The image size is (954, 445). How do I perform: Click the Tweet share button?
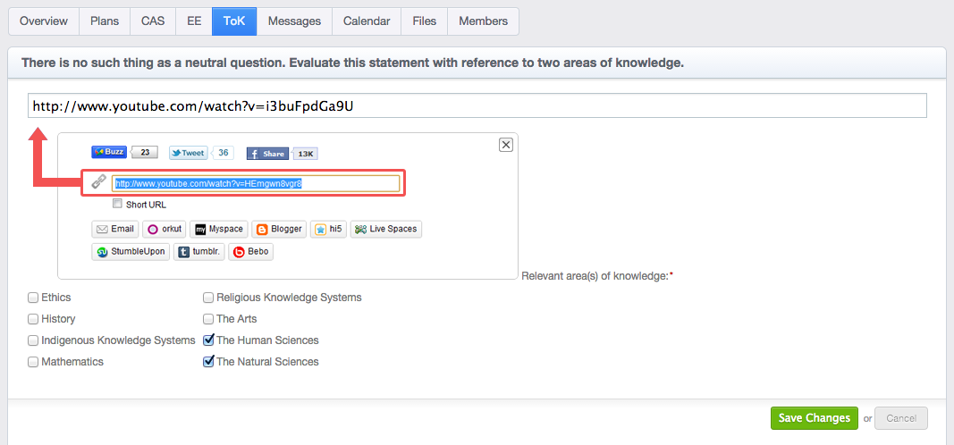click(189, 153)
